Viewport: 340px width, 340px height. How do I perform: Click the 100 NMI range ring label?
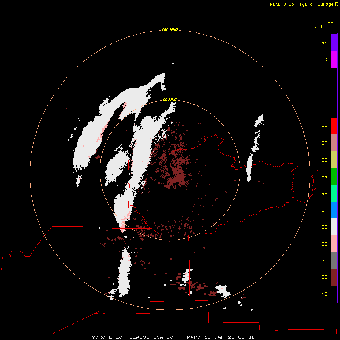[x=170, y=30]
